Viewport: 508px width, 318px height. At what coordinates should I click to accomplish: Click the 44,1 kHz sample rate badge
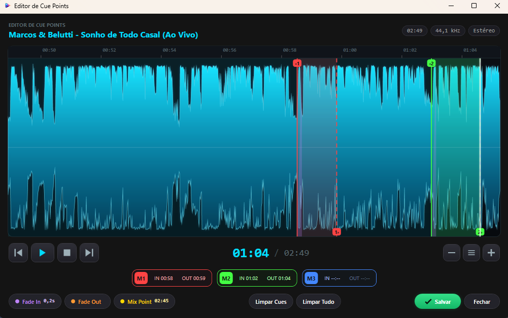[x=448, y=31]
